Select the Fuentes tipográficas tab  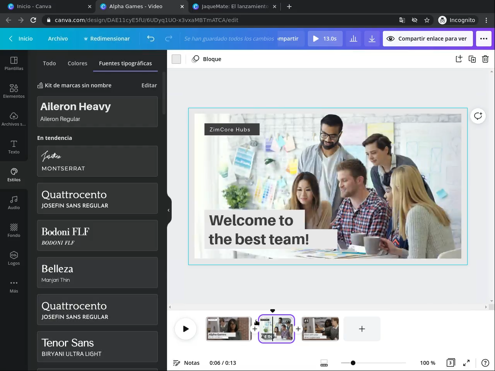click(125, 63)
